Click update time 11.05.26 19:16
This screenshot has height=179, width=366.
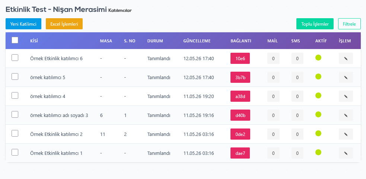click(x=199, y=115)
